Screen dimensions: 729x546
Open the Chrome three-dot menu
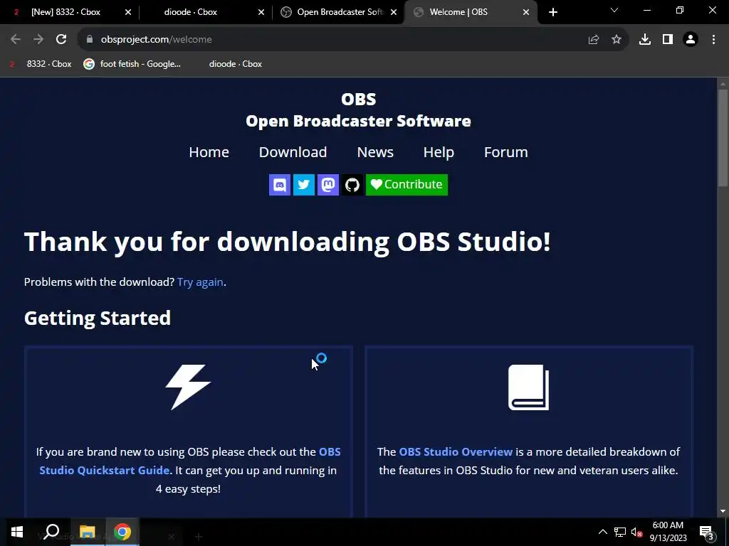pos(713,40)
